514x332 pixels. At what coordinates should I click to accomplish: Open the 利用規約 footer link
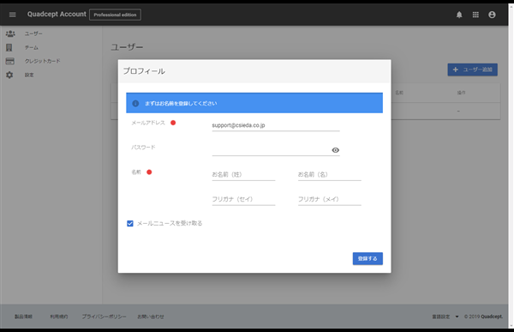click(59, 317)
